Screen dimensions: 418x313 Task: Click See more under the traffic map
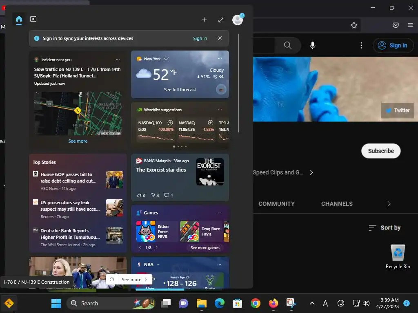78,141
